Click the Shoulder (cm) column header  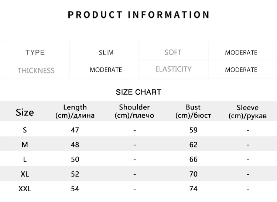134,111
